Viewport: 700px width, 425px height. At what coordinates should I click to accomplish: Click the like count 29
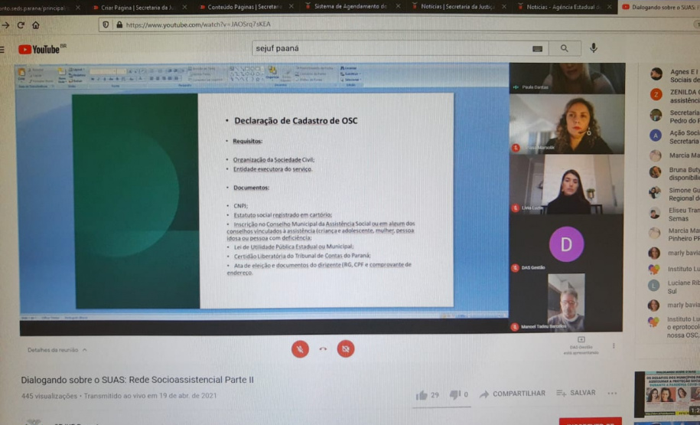435,395
